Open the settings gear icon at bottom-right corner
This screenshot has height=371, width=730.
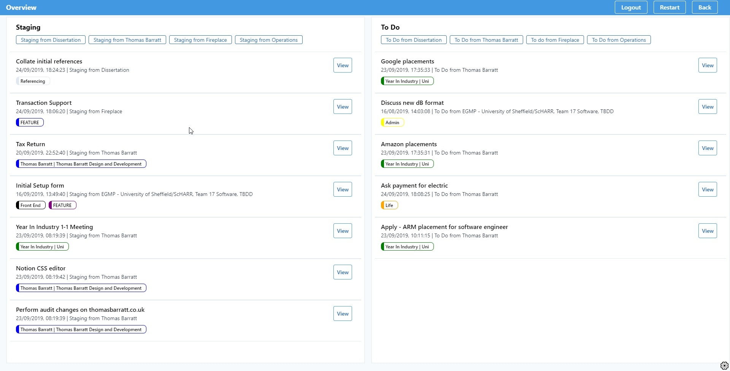click(724, 366)
